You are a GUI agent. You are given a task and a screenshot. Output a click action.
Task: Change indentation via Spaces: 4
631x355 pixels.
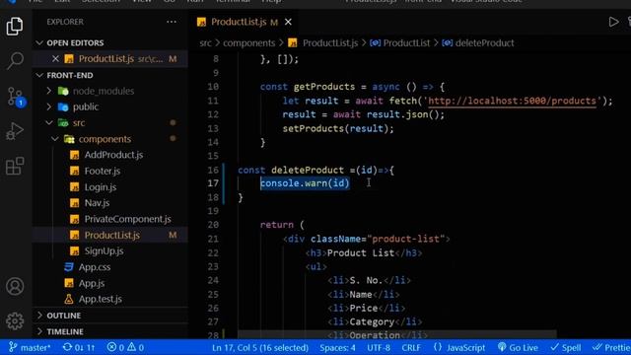pos(337,347)
